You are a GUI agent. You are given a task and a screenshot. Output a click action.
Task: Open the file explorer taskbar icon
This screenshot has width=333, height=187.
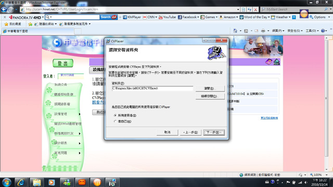37,182
